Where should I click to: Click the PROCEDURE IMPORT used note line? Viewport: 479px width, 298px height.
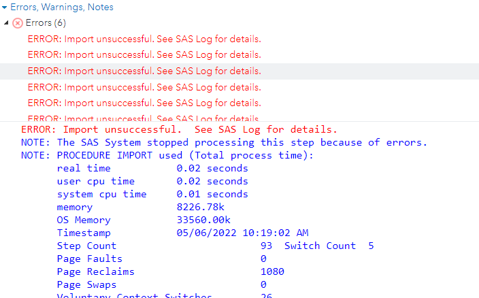tap(167, 155)
